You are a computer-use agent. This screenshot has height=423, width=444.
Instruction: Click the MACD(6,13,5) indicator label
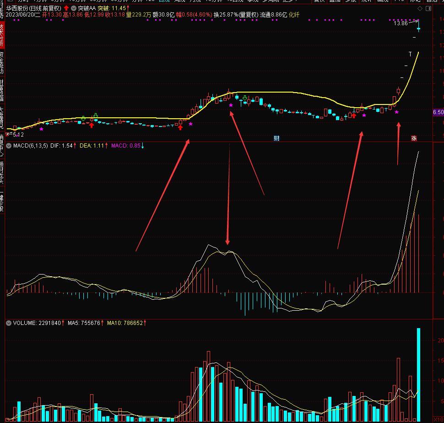pyautogui.click(x=31, y=146)
